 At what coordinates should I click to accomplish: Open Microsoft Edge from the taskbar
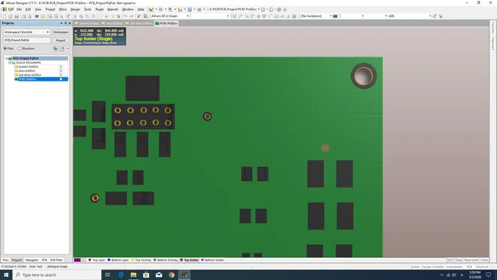point(121,275)
